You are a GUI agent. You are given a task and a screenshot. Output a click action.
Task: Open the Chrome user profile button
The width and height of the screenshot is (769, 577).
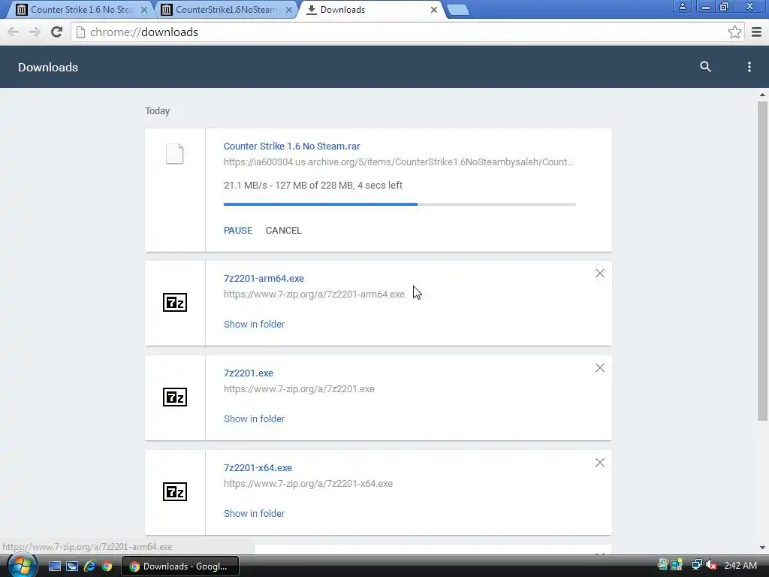682,6
